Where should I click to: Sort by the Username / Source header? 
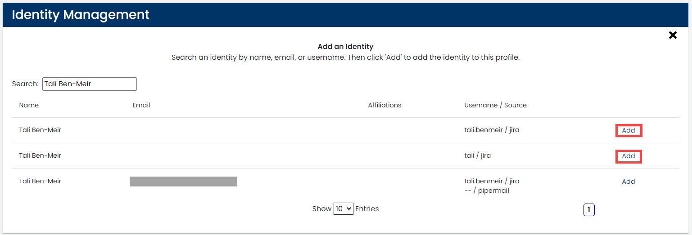pyautogui.click(x=495, y=105)
